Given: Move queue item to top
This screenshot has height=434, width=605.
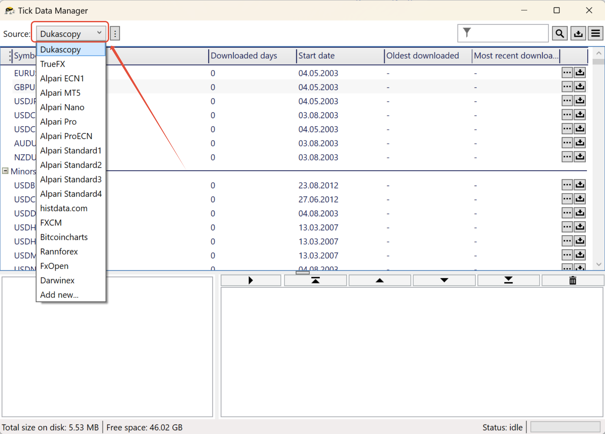Looking at the screenshot, I should (x=315, y=280).
